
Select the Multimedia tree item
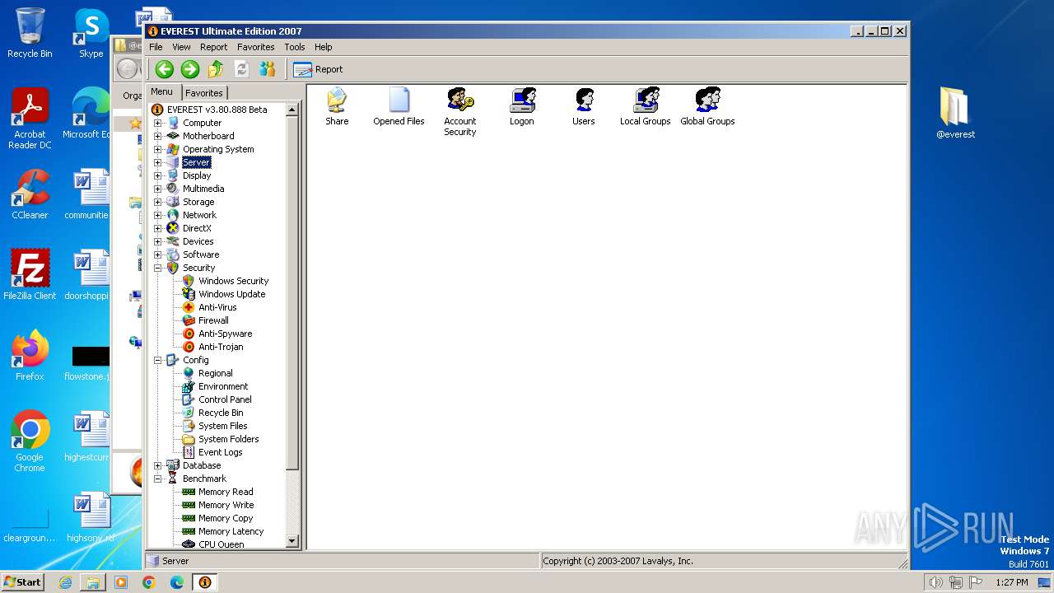(x=203, y=189)
